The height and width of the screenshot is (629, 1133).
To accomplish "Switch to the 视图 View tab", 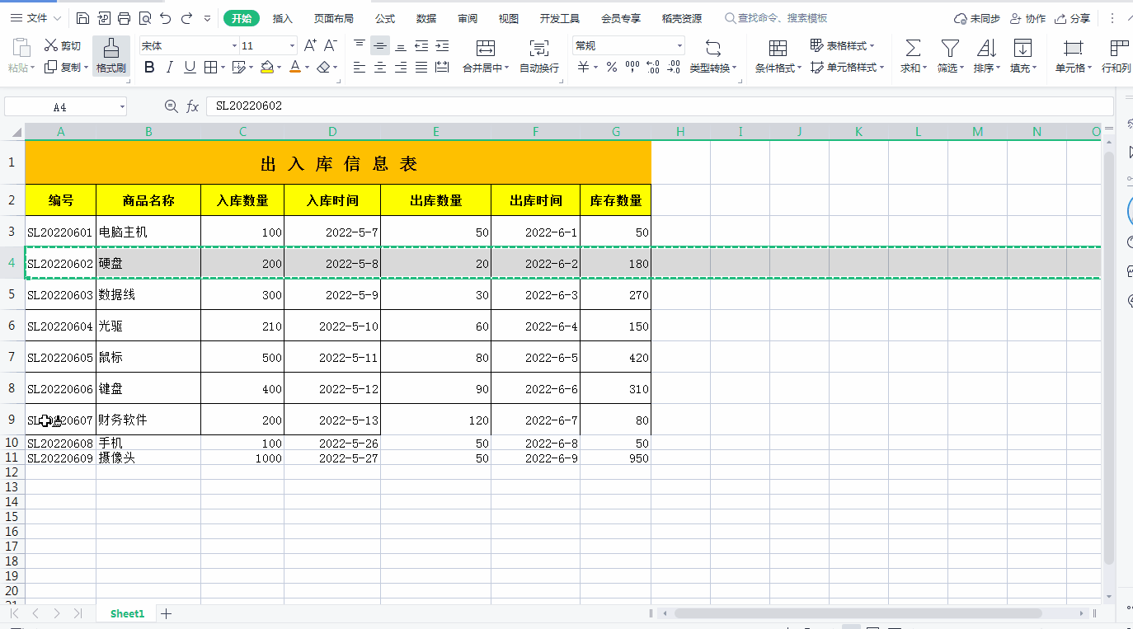I will point(509,18).
